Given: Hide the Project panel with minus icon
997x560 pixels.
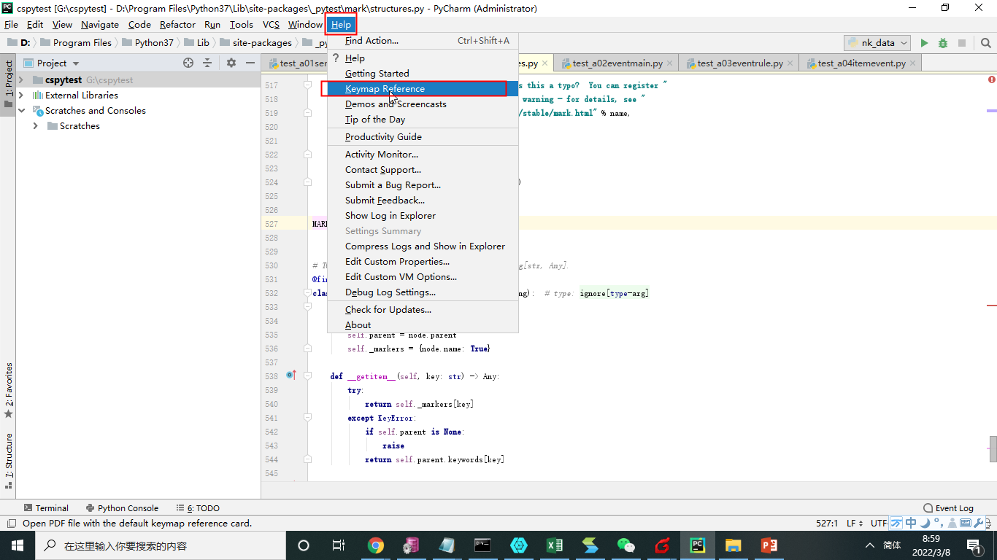Looking at the screenshot, I should pos(250,63).
